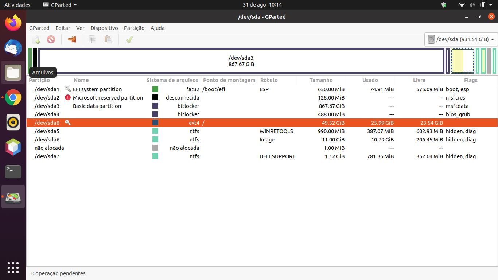Open the Dispositivo menu
The image size is (498, 280).
(104, 28)
